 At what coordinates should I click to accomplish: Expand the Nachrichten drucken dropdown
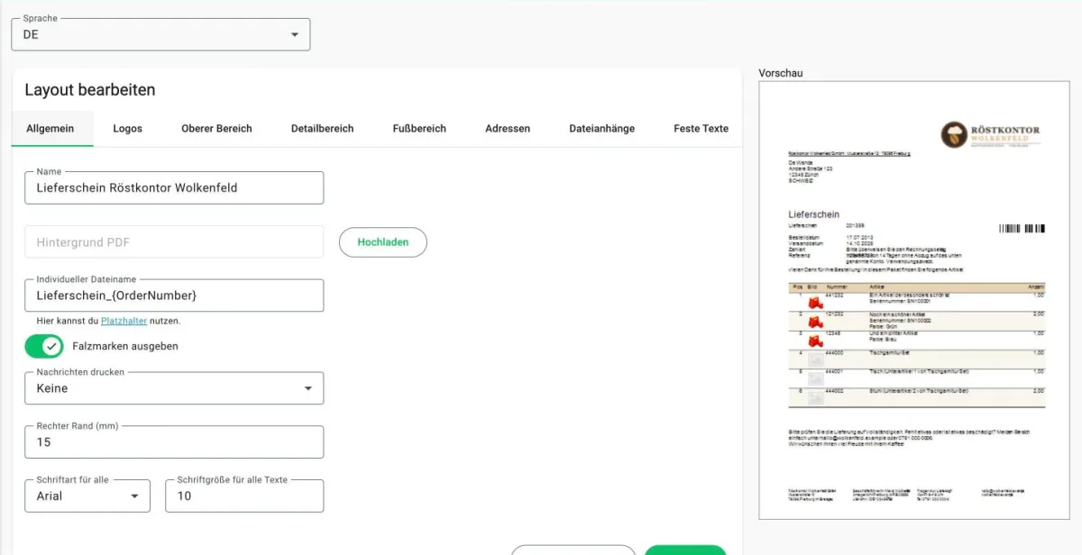click(x=174, y=388)
